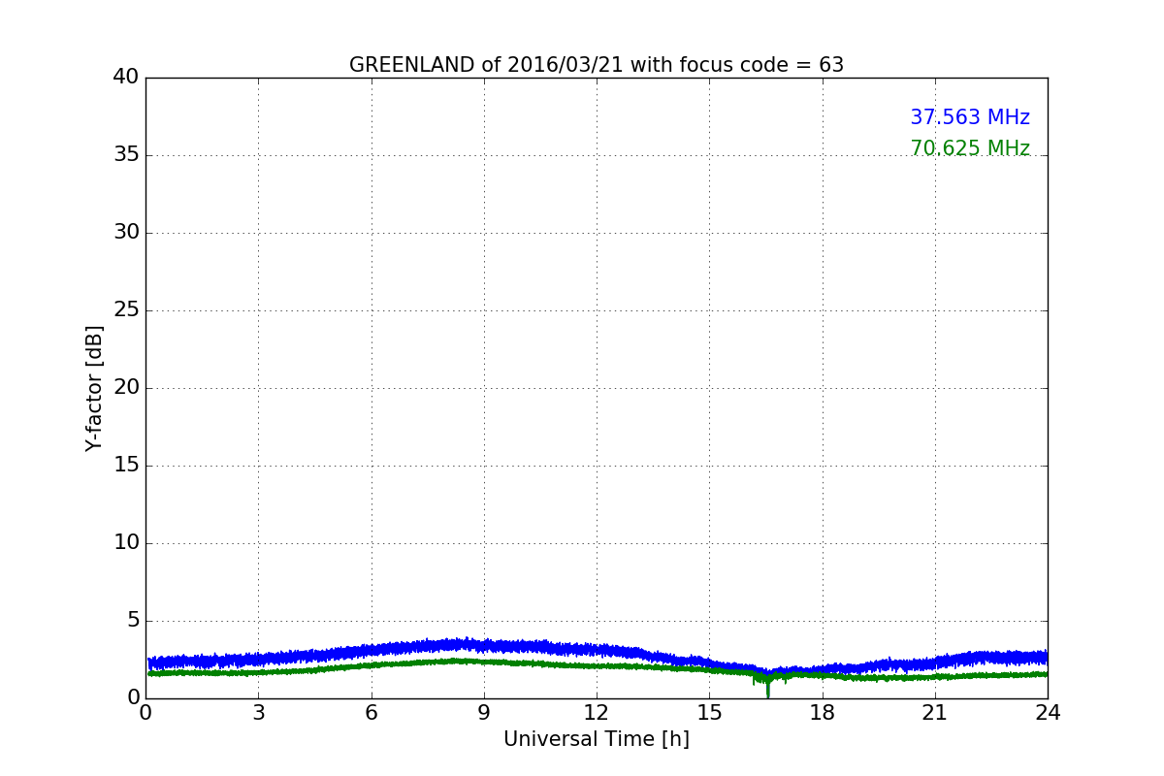Screen dimensions: 1164x776
Task: Click the x-axis tick label 9
Action: (484, 713)
